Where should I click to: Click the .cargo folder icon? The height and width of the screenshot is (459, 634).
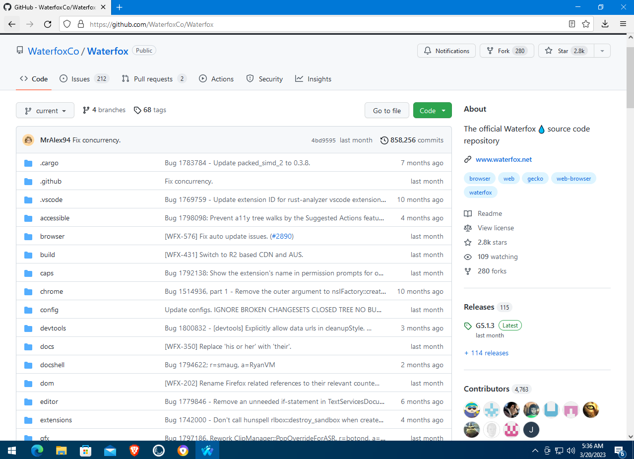tap(28, 163)
